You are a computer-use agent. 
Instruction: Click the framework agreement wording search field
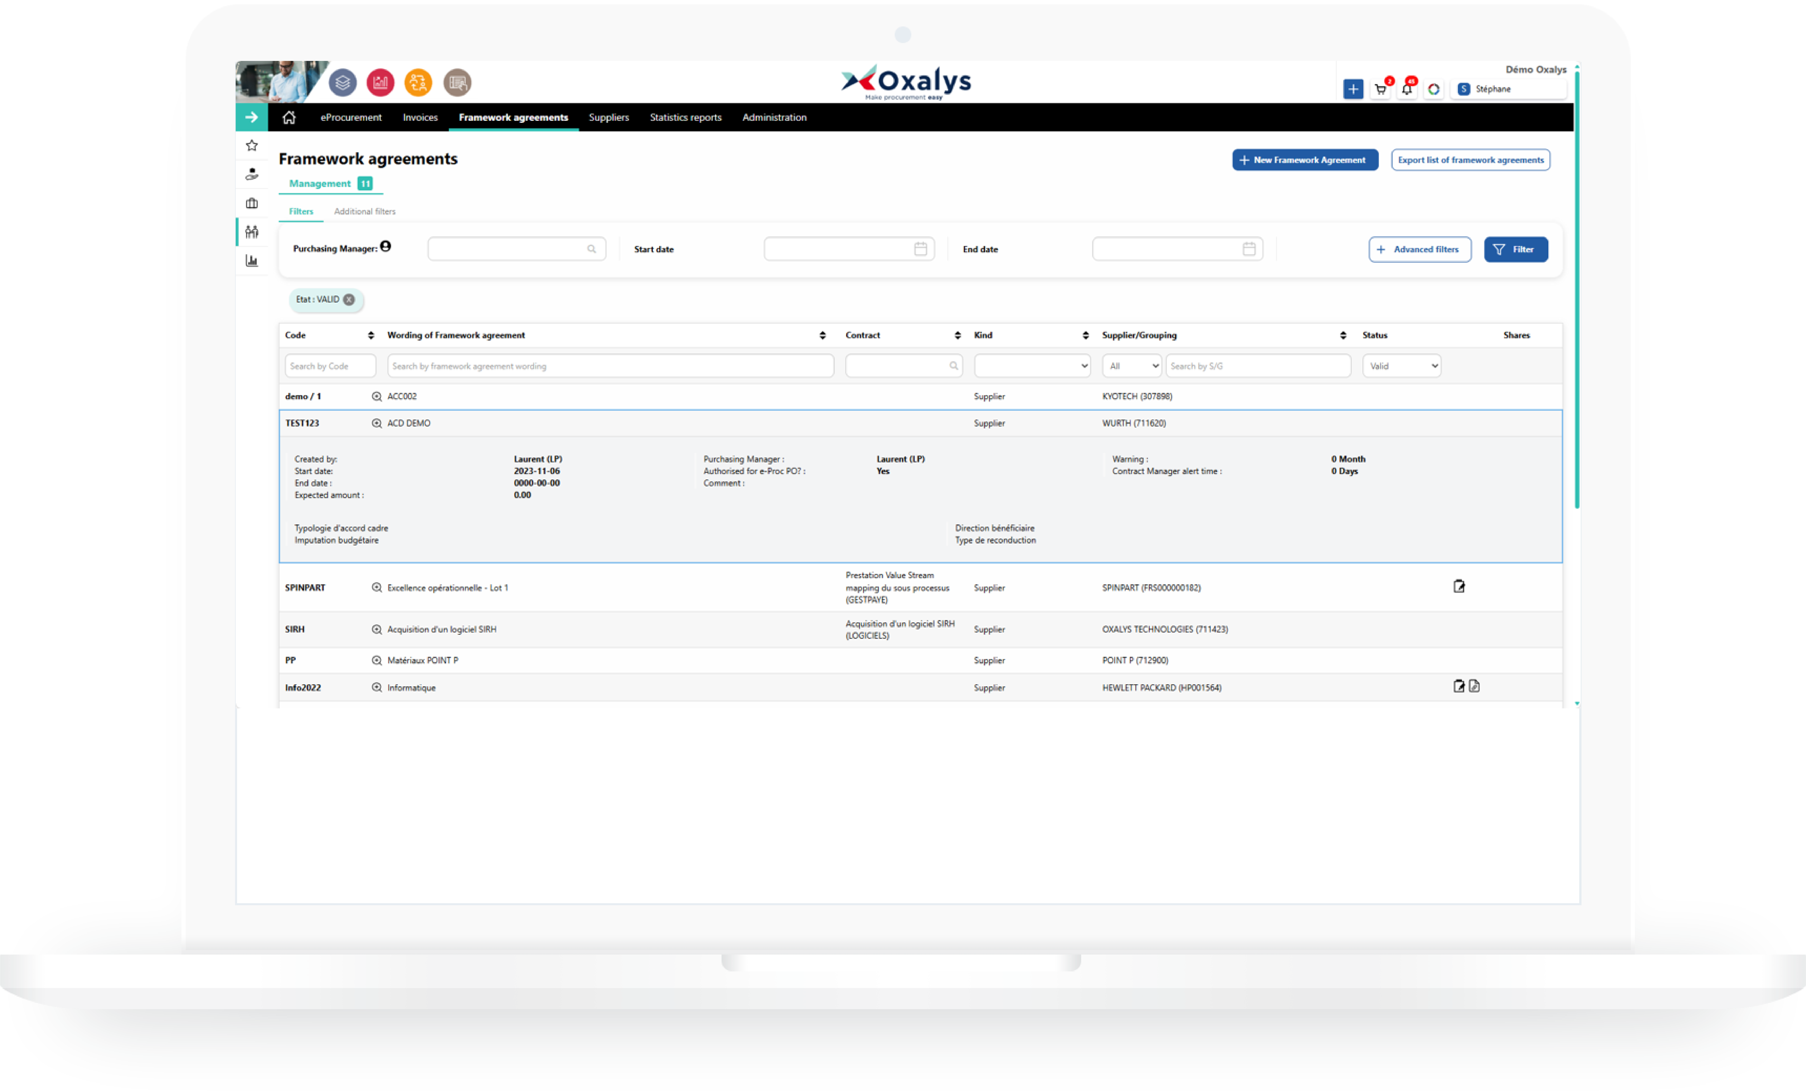pyautogui.click(x=611, y=366)
